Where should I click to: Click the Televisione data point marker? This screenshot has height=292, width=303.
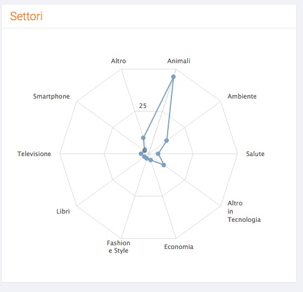coord(141,154)
